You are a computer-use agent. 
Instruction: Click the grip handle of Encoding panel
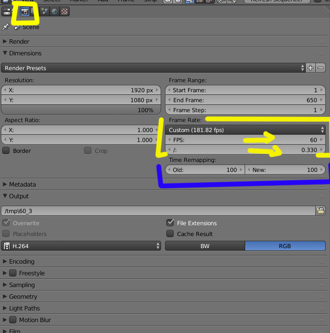pos(322,262)
